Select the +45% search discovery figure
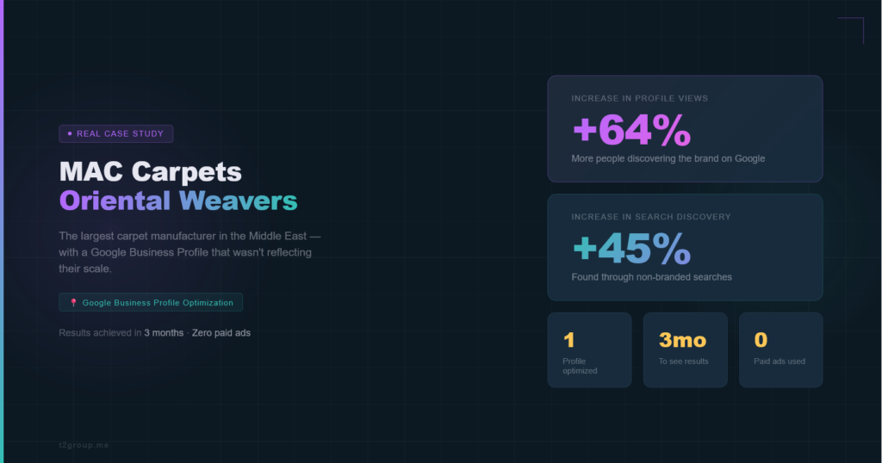This screenshot has height=463, width=882. [x=631, y=249]
